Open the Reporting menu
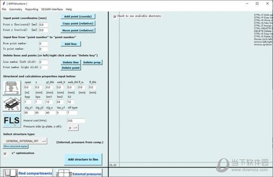 pos(32,9)
